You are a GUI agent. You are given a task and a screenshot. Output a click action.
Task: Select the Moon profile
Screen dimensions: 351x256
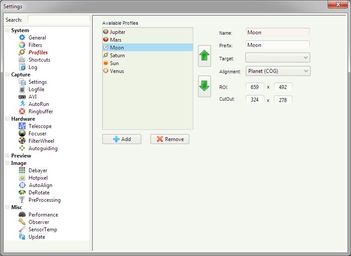point(148,48)
